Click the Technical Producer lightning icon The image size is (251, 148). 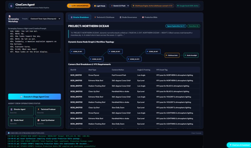38,109
